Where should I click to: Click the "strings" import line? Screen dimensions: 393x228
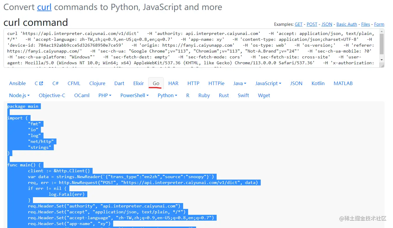[40, 147]
